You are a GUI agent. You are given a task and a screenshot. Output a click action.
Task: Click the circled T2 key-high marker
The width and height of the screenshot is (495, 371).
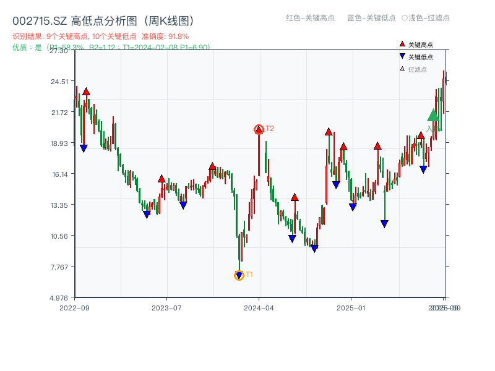coord(258,129)
